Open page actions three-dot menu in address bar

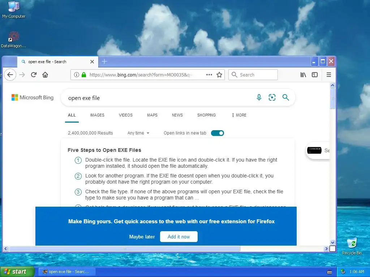pos(209,75)
